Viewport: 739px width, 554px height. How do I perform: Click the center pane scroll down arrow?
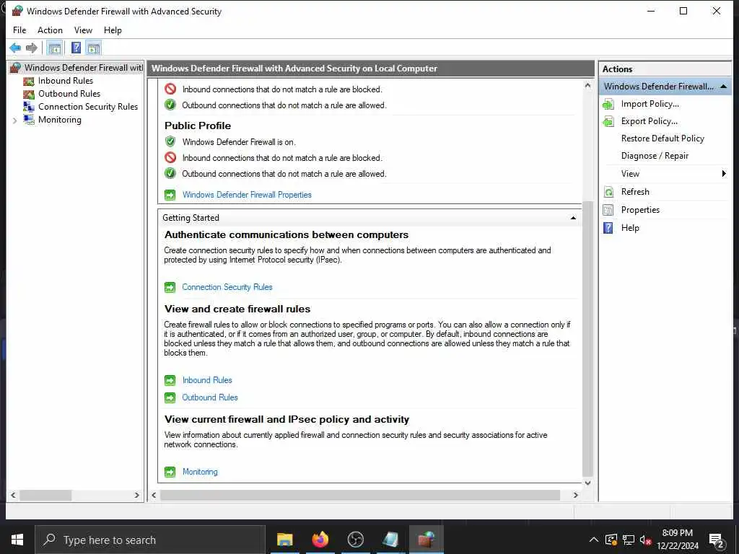click(x=587, y=483)
